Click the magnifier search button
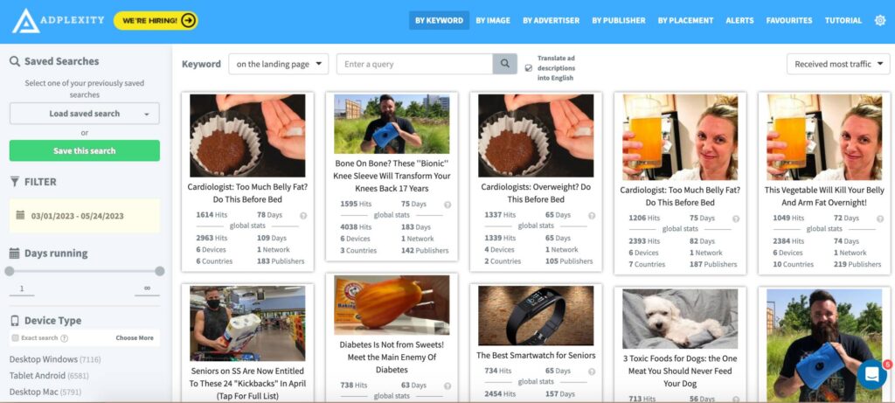Screen dimensions: 895x403 click(x=505, y=64)
